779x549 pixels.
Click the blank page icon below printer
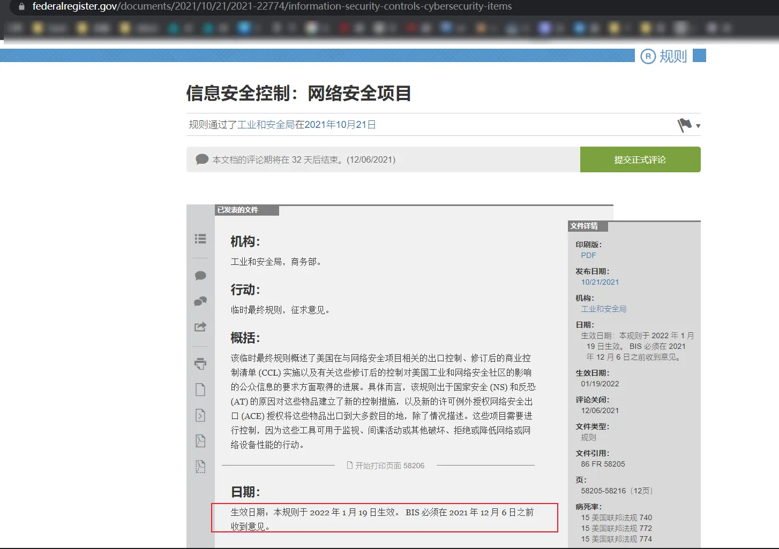click(200, 390)
